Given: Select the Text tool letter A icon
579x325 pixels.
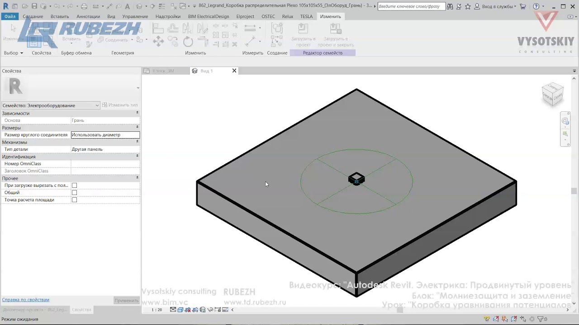Looking at the screenshot, I should point(127,6).
